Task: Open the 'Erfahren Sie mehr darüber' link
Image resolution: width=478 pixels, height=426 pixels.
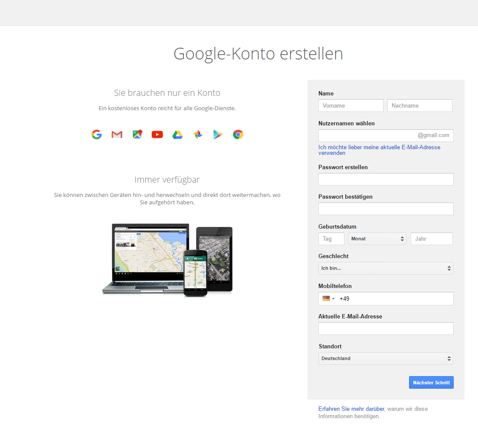Action: coord(352,409)
